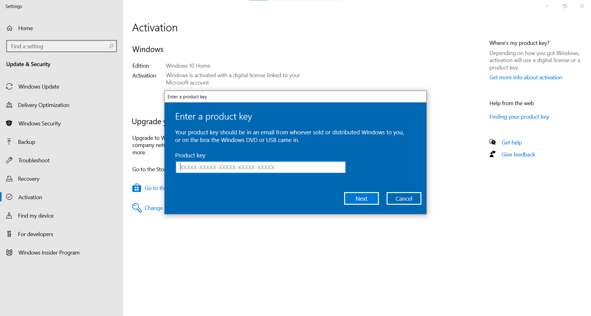The image size is (591, 316).
Task: Click the For developers tools icon
Action: coord(9,234)
